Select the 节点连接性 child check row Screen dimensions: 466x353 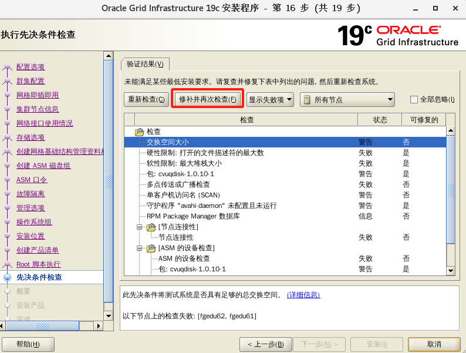(x=285, y=237)
